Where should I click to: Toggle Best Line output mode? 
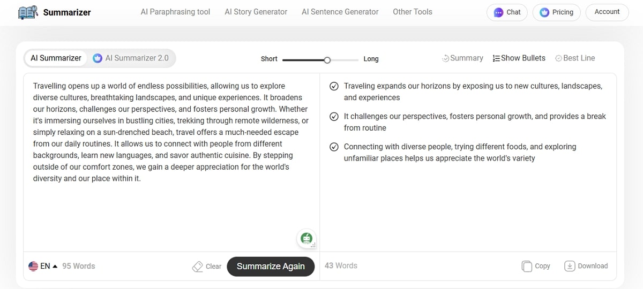[x=575, y=58]
